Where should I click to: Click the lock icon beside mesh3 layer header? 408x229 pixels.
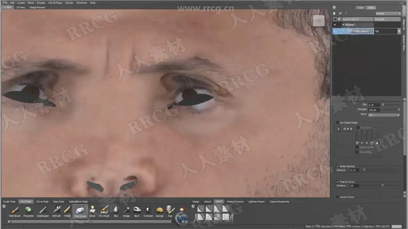click(339, 19)
